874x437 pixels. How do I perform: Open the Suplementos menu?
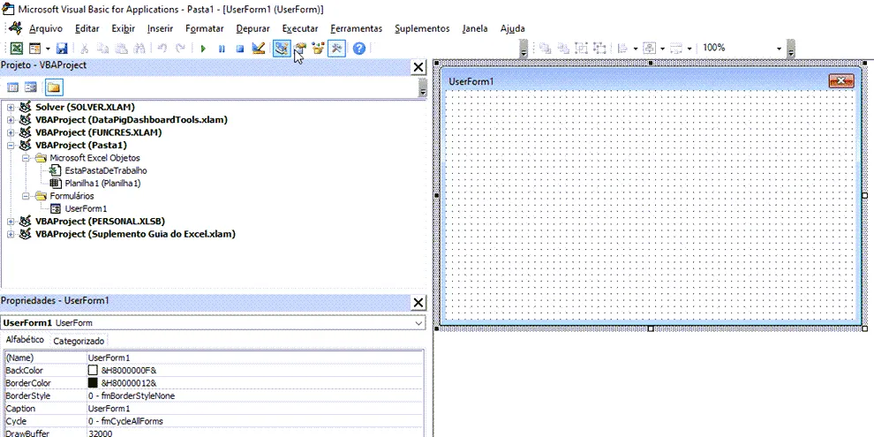422,28
